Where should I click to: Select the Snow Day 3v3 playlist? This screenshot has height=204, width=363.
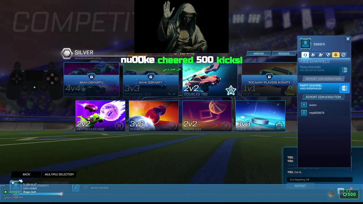260,116
